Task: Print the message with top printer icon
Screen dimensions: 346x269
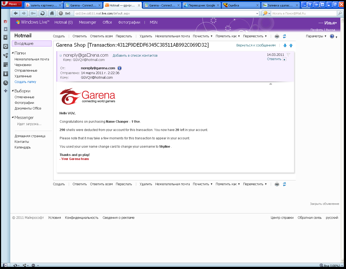Action: click(x=277, y=36)
